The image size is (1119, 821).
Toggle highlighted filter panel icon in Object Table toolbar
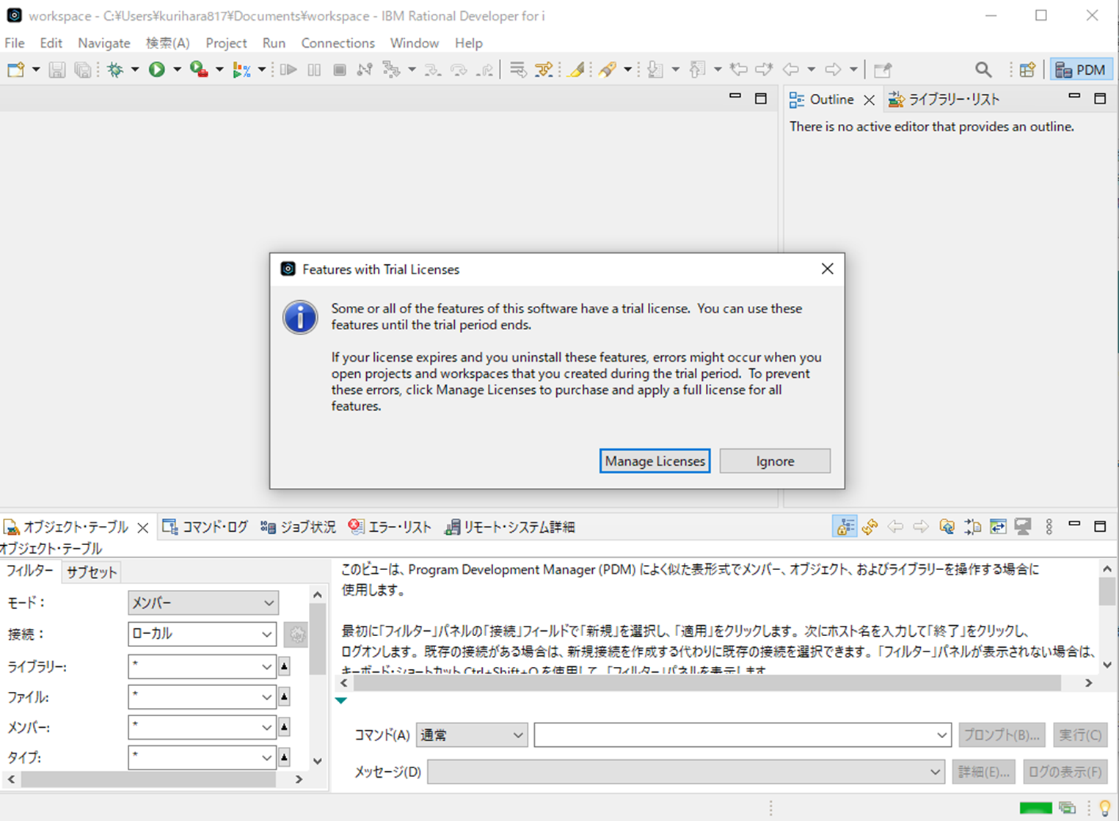pyautogui.click(x=845, y=527)
